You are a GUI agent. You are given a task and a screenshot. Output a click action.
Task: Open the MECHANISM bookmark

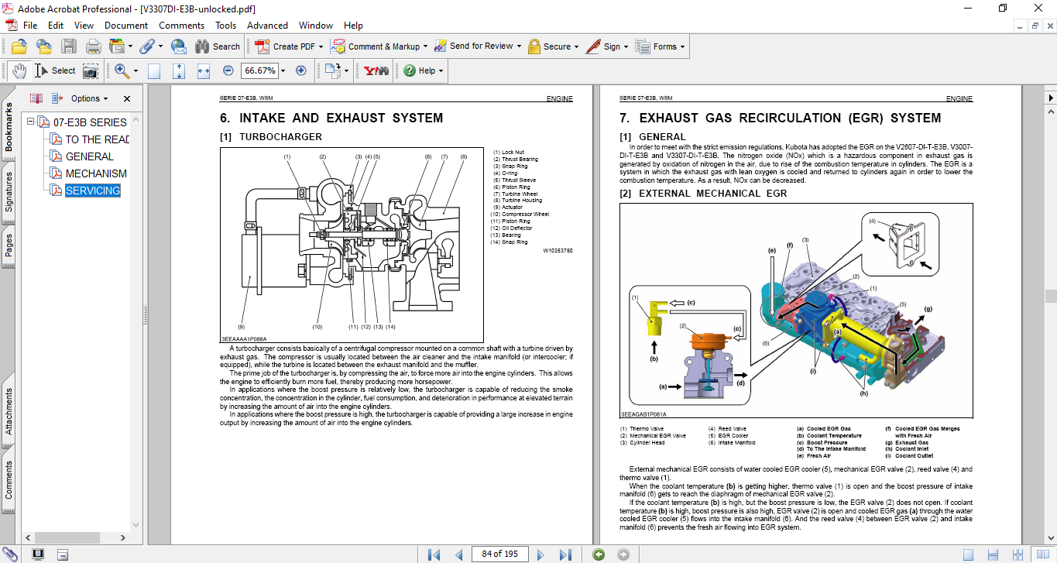(95, 173)
